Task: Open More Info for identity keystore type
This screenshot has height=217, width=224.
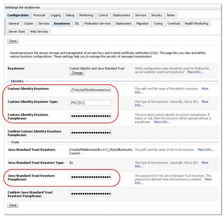Action: click(205, 102)
